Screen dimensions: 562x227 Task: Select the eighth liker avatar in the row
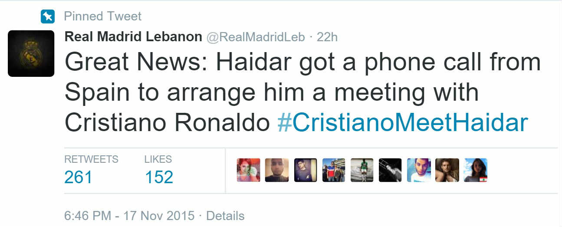pyautogui.click(x=447, y=170)
